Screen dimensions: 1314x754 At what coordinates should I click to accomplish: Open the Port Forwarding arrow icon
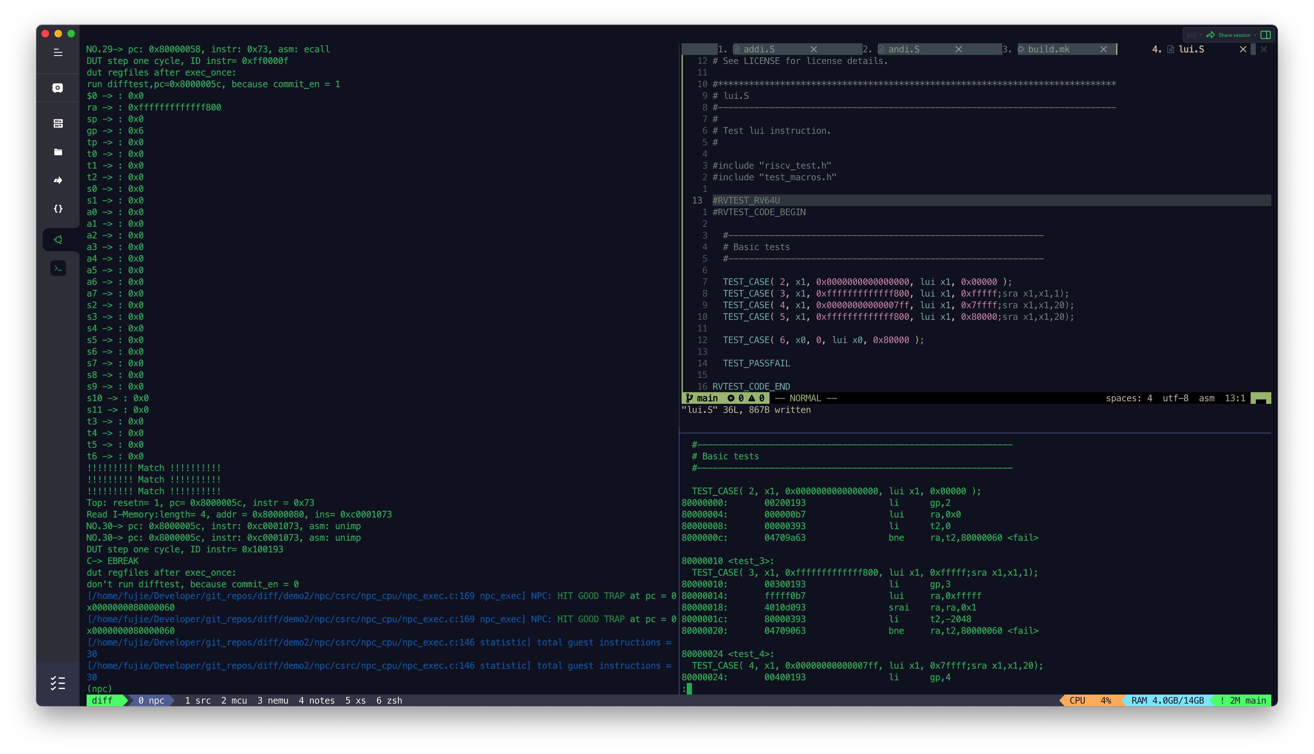click(58, 180)
